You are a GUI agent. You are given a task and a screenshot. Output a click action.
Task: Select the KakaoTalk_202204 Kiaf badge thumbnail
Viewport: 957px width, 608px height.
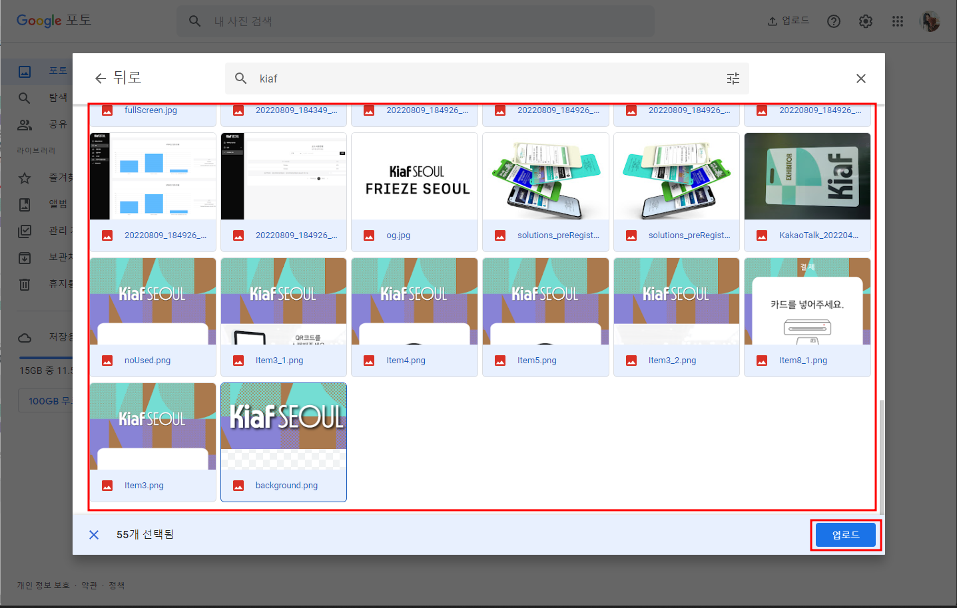coord(807,176)
